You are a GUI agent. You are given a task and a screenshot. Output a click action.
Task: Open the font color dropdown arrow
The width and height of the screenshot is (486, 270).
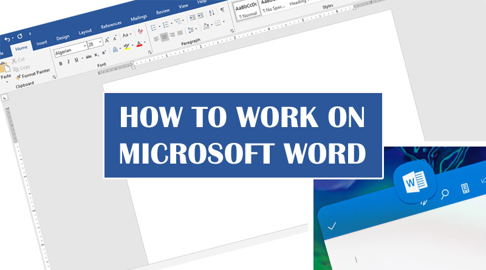pyautogui.click(x=145, y=42)
